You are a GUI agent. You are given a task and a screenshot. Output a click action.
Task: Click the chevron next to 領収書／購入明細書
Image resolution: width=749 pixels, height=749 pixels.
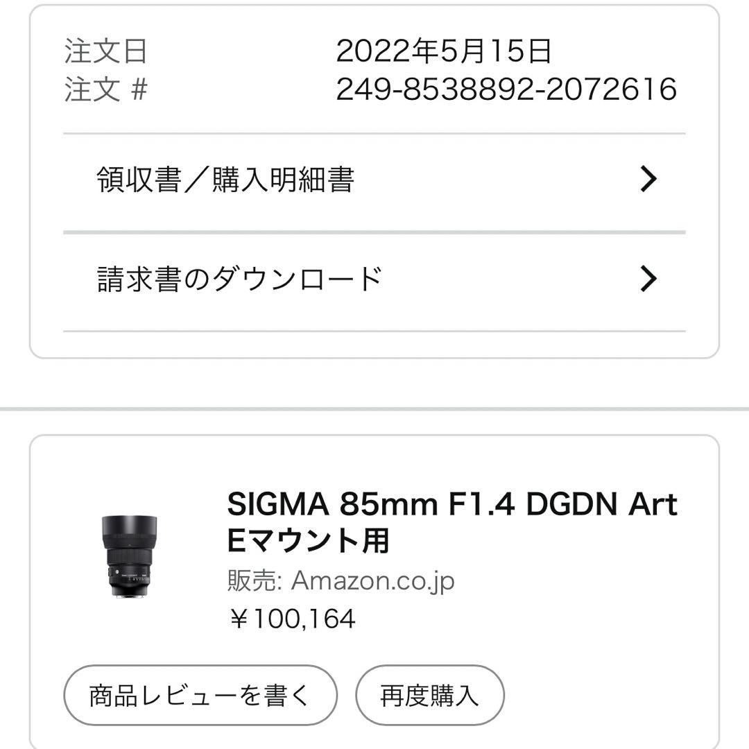(x=648, y=179)
